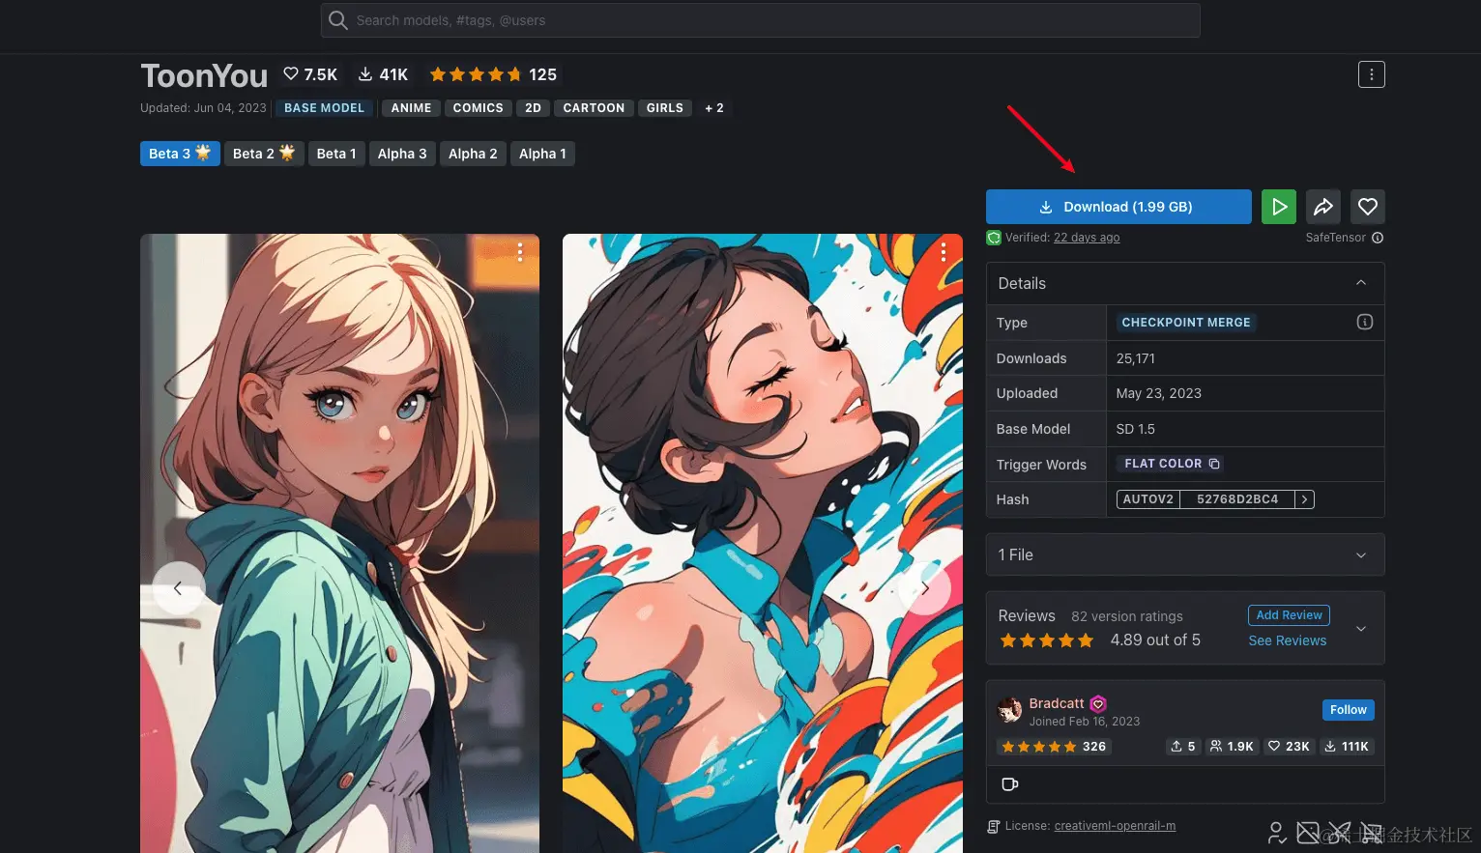This screenshot has height=853, width=1481.
Task: Collapse the Details panel chevron
Action: point(1361,283)
